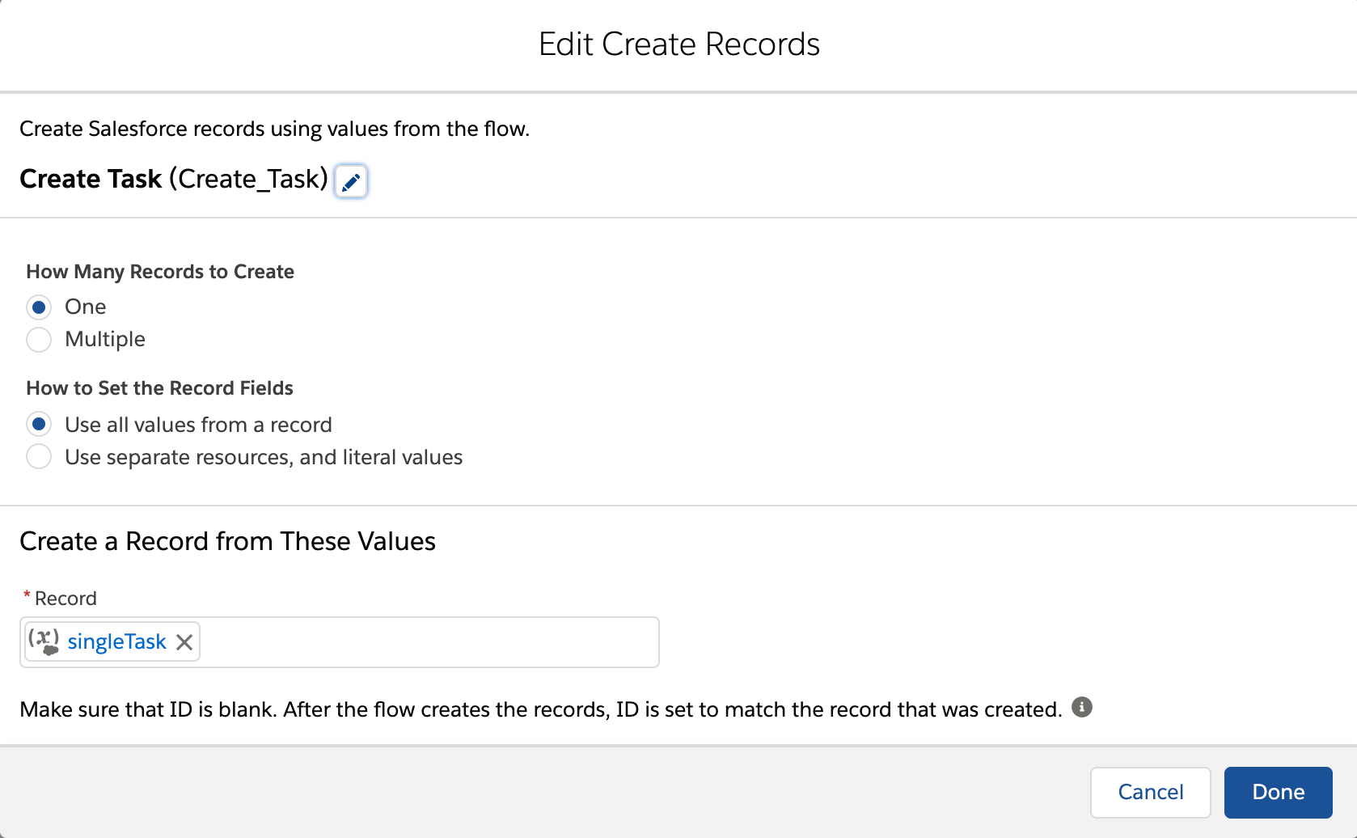Click the pencil icon to edit Create Task label
The height and width of the screenshot is (838, 1357).
click(x=351, y=181)
